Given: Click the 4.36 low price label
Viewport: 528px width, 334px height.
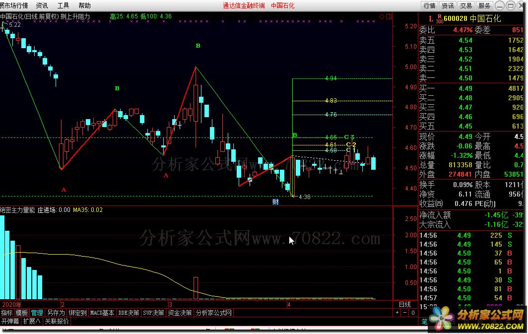Looking at the screenshot, I should pos(305,197).
